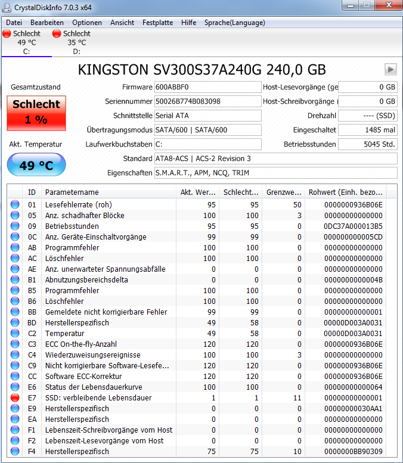Click the blue status icon for Anz. unerwarteter Spannungsabfälle
The height and width of the screenshot is (463, 403).
15,269
